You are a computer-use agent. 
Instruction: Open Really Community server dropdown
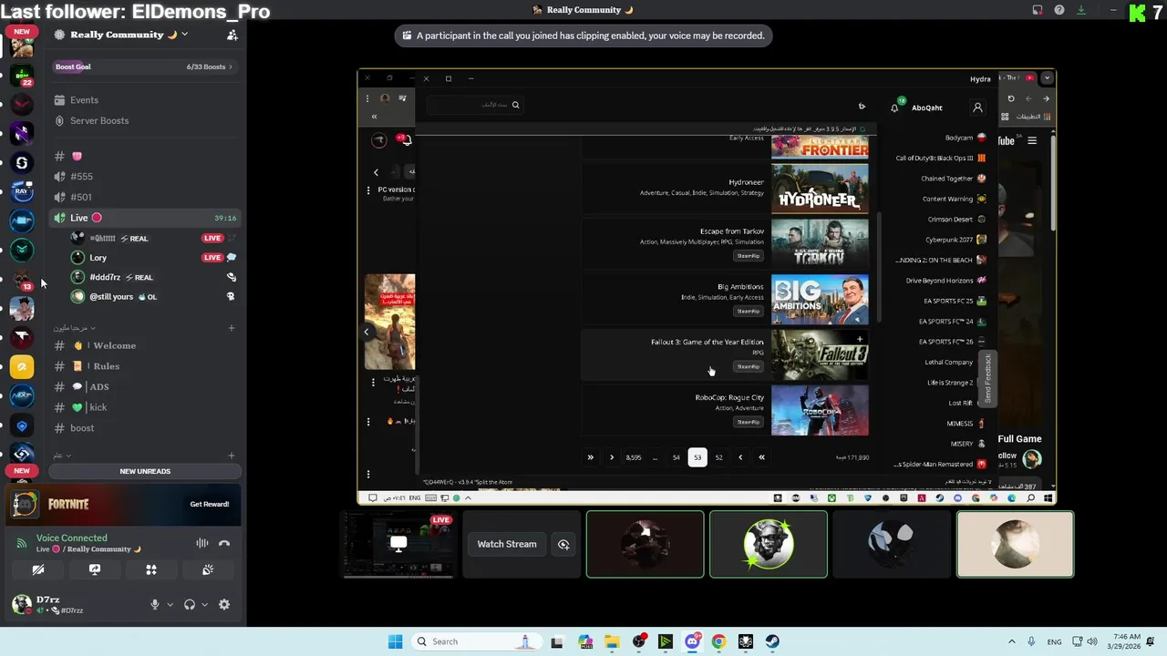tap(128, 35)
